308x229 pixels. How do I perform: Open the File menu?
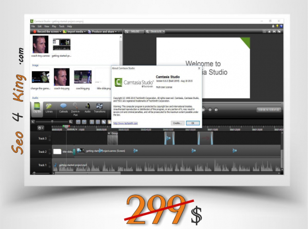33,26
